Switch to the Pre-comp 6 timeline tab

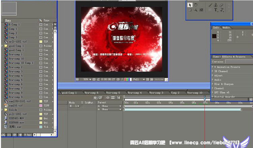point(91,93)
